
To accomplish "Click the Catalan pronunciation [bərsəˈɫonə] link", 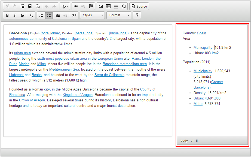I will click(x=84, y=33).
